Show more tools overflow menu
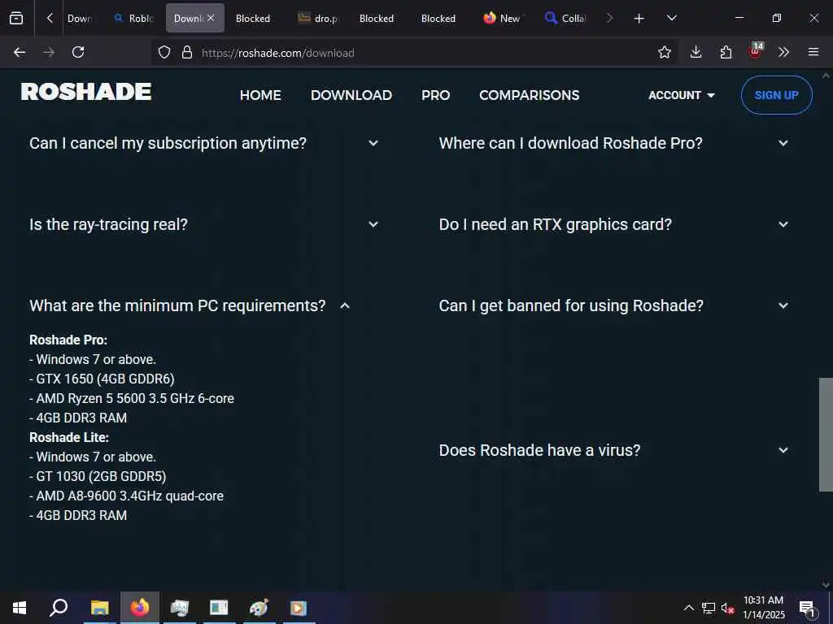Screen dimensions: 833x624 [783, 52]
